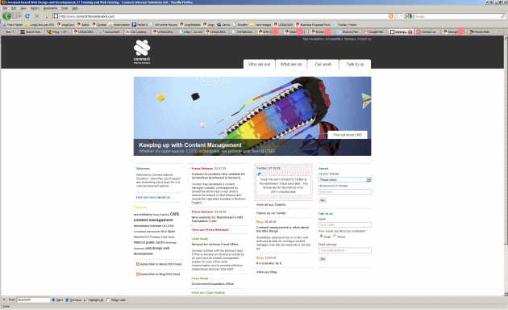Screen dimensions: 508x310
Task: Click the Connect logo in the page header
Action: (142, 52)
